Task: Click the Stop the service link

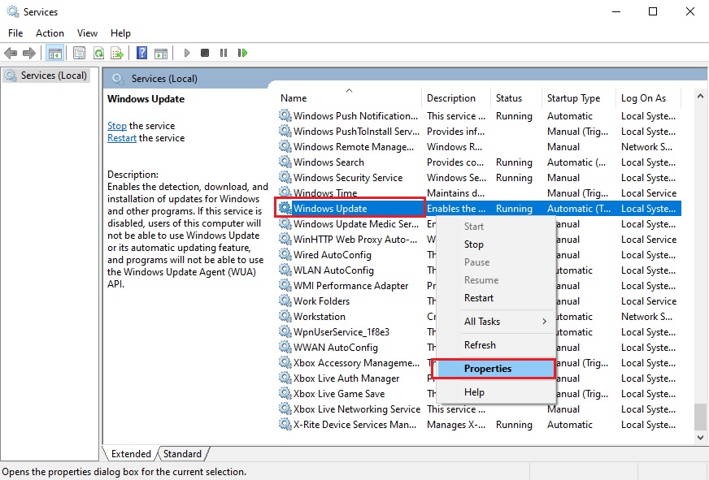Action: point(116,126)
